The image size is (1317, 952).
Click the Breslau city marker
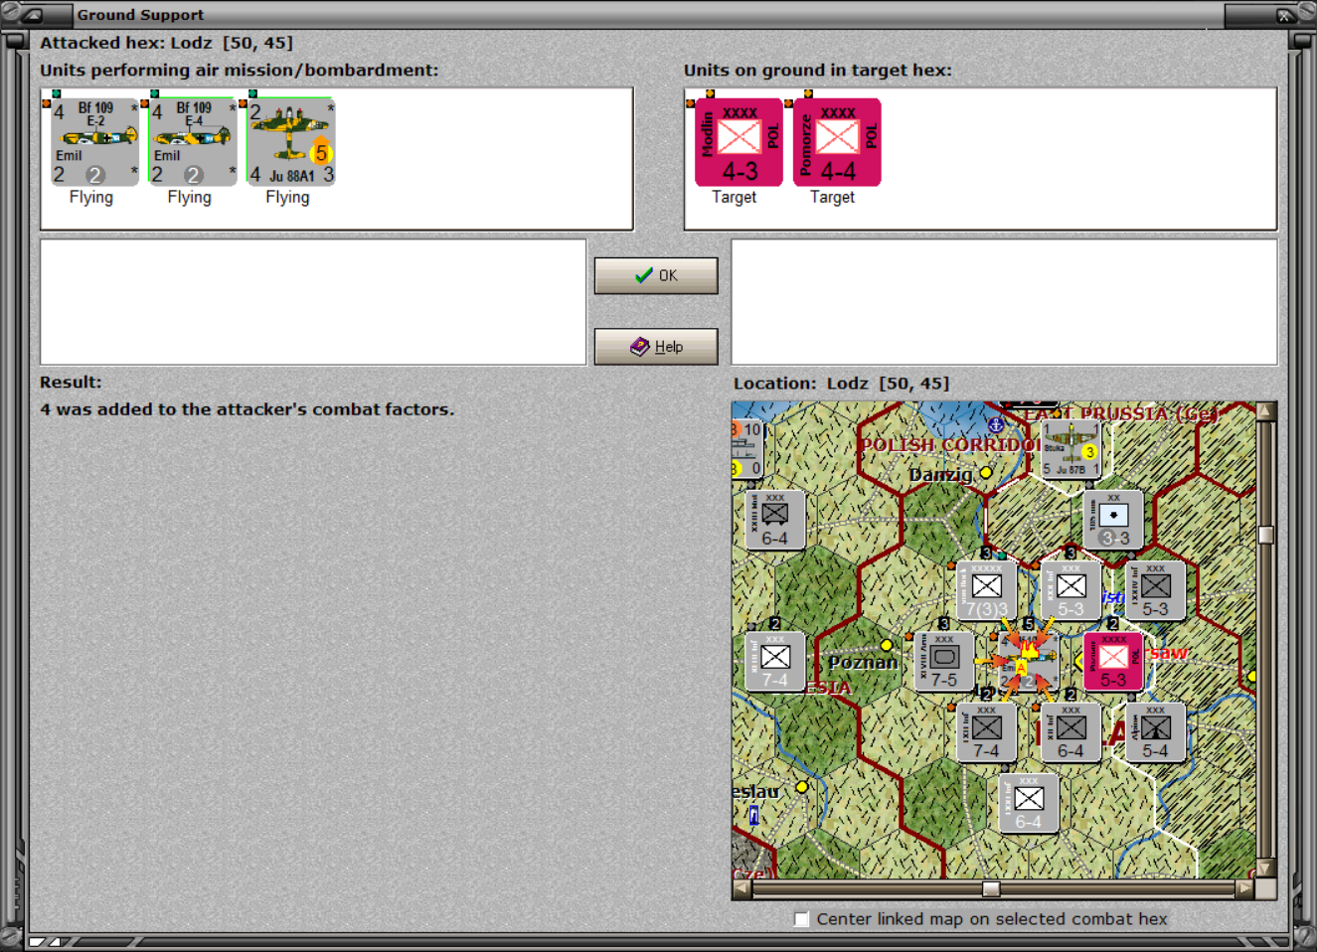[x=802, y=787]
